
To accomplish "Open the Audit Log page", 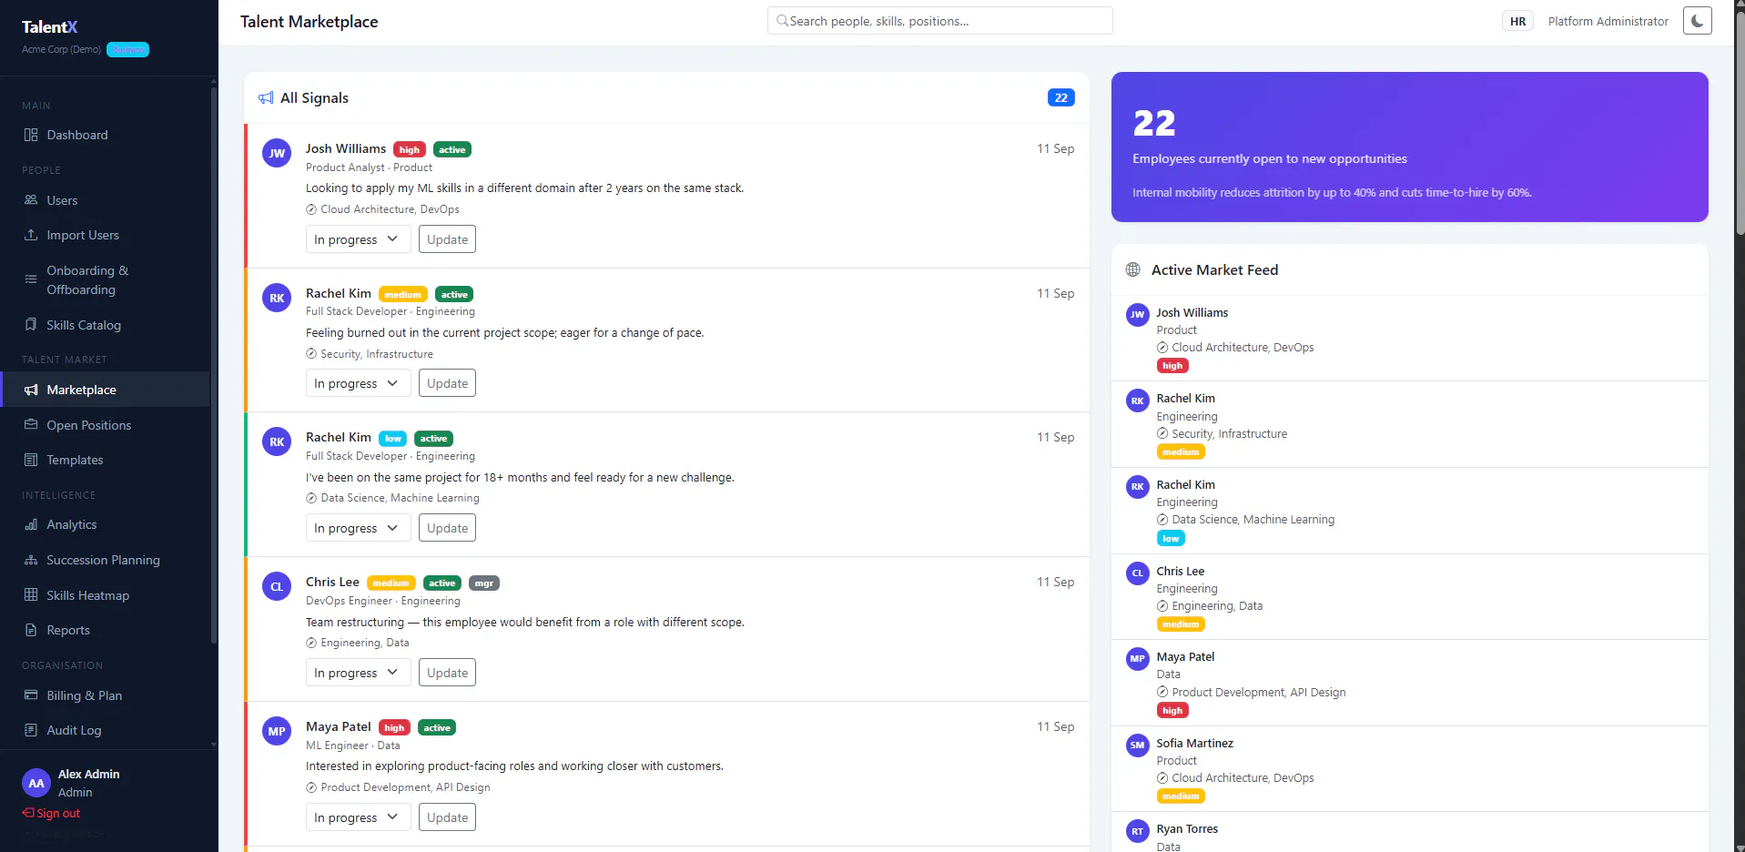I will [x=105, y=730].
